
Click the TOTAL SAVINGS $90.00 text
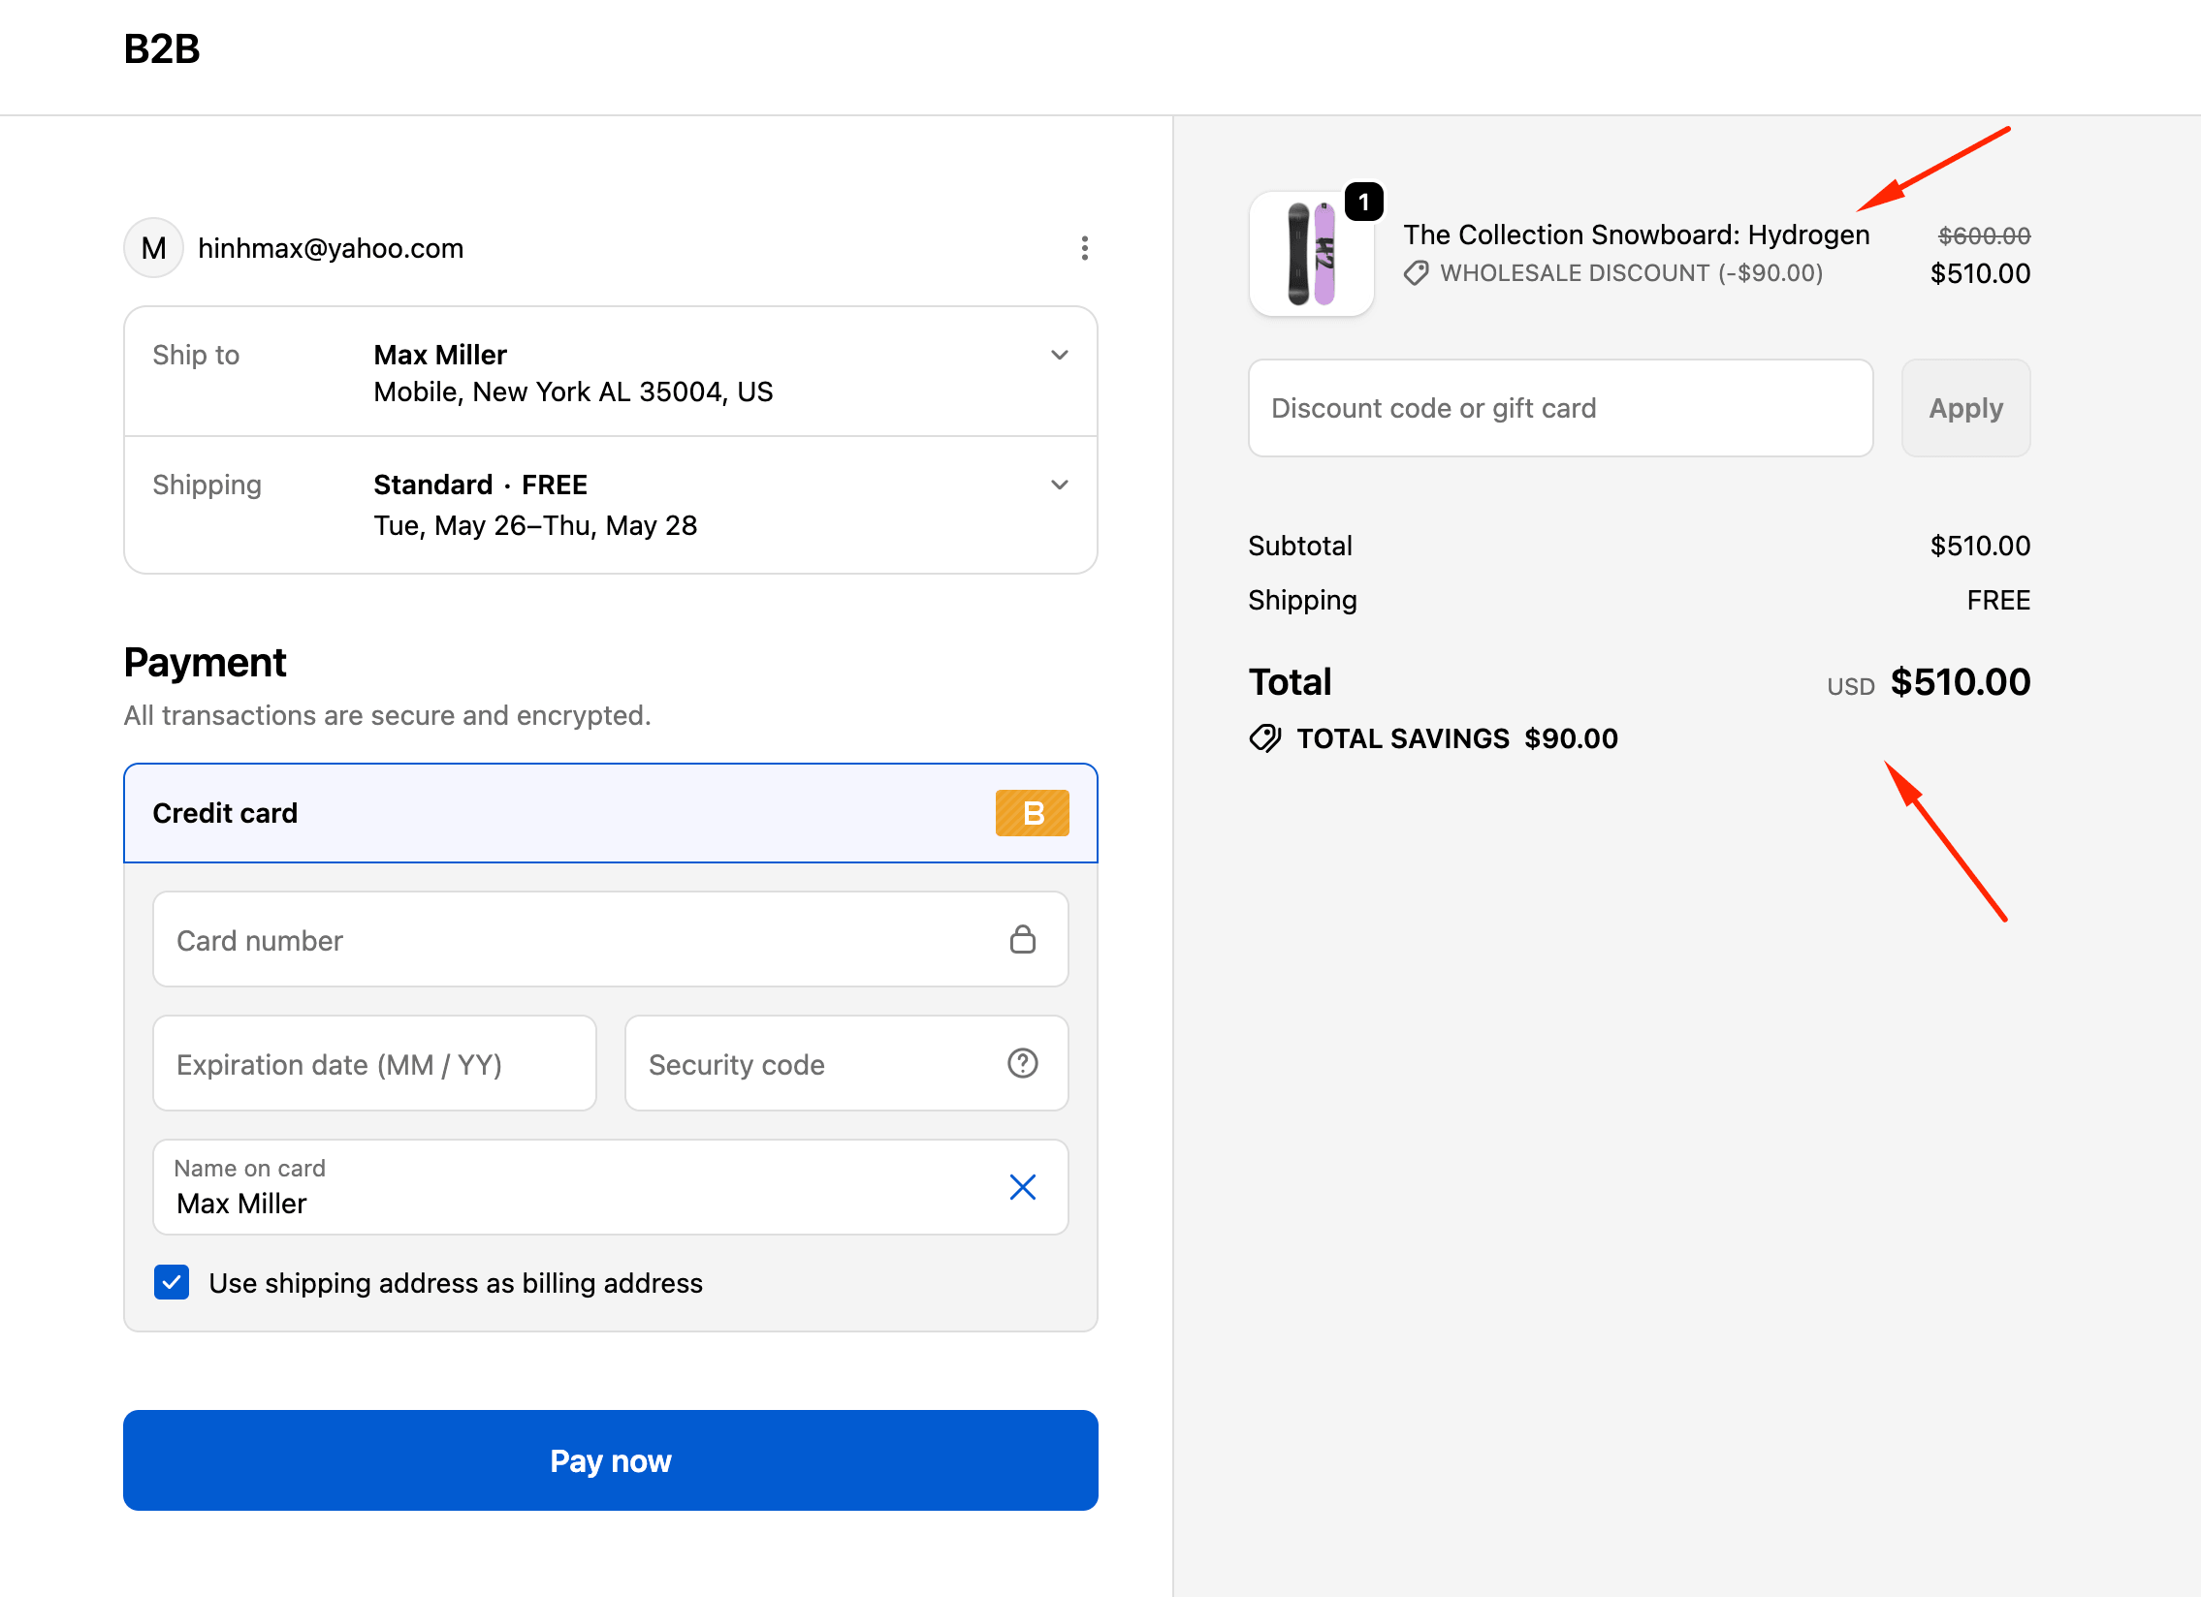1456,738
